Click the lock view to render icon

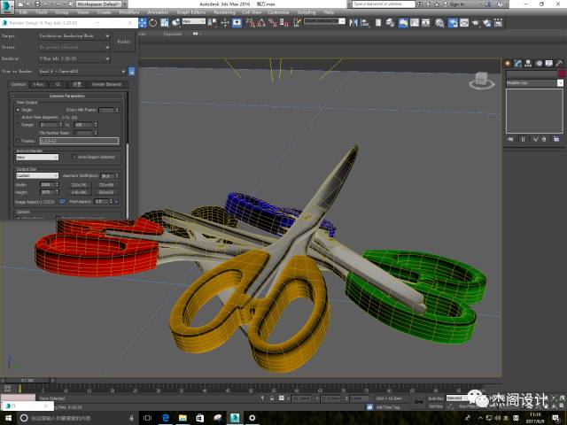coord(132,71)
